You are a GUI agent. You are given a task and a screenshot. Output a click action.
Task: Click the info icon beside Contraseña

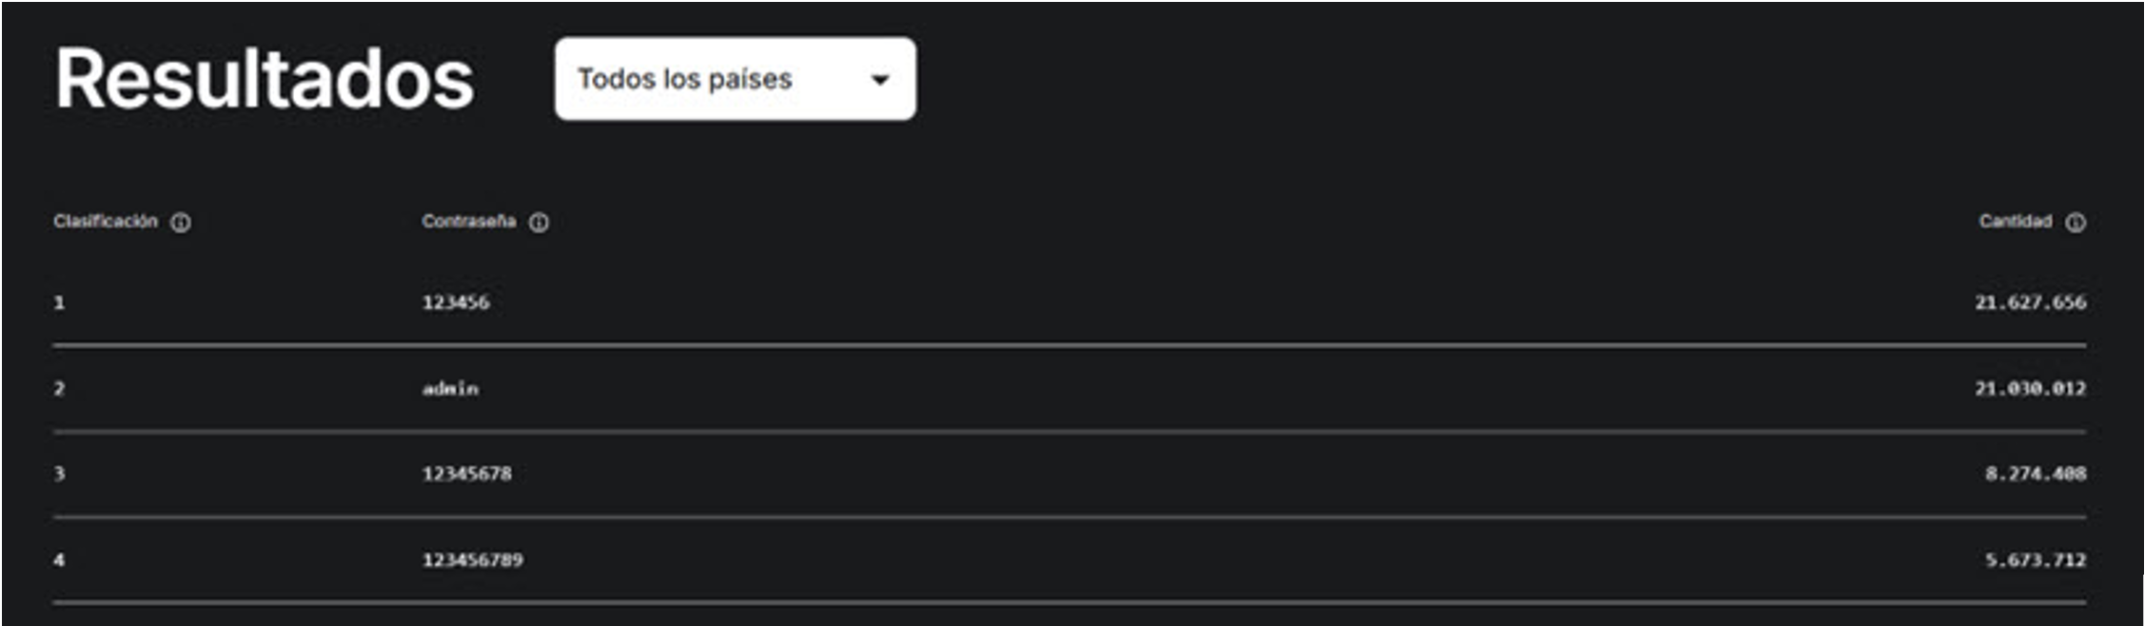tap(539, 223)
